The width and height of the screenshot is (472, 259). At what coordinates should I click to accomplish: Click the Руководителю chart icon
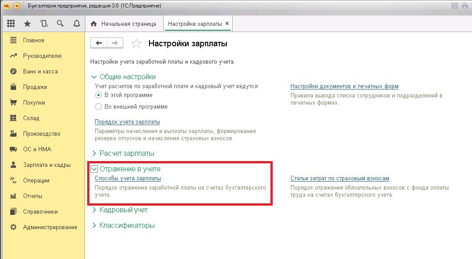(13, 56)
